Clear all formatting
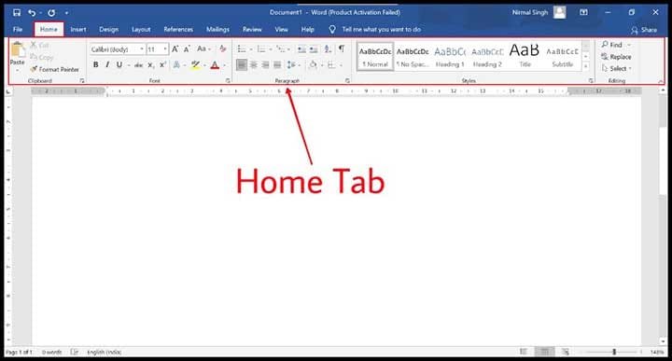This screenshot has height=361, width=672. point(223,49)
